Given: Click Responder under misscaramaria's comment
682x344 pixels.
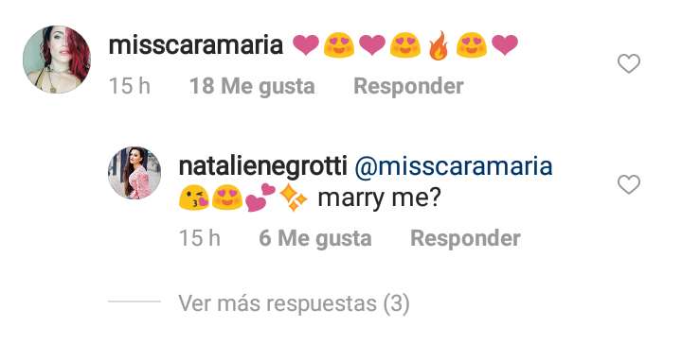Looking at the screenshot, I should [x=408, y=86].
